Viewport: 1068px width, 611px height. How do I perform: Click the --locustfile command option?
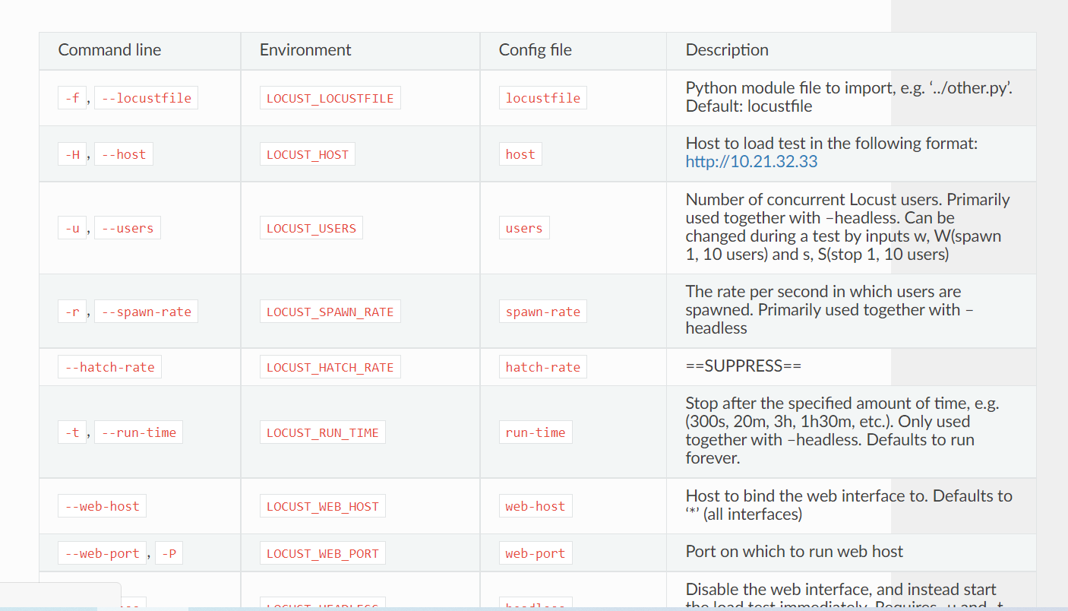(146, 97)
